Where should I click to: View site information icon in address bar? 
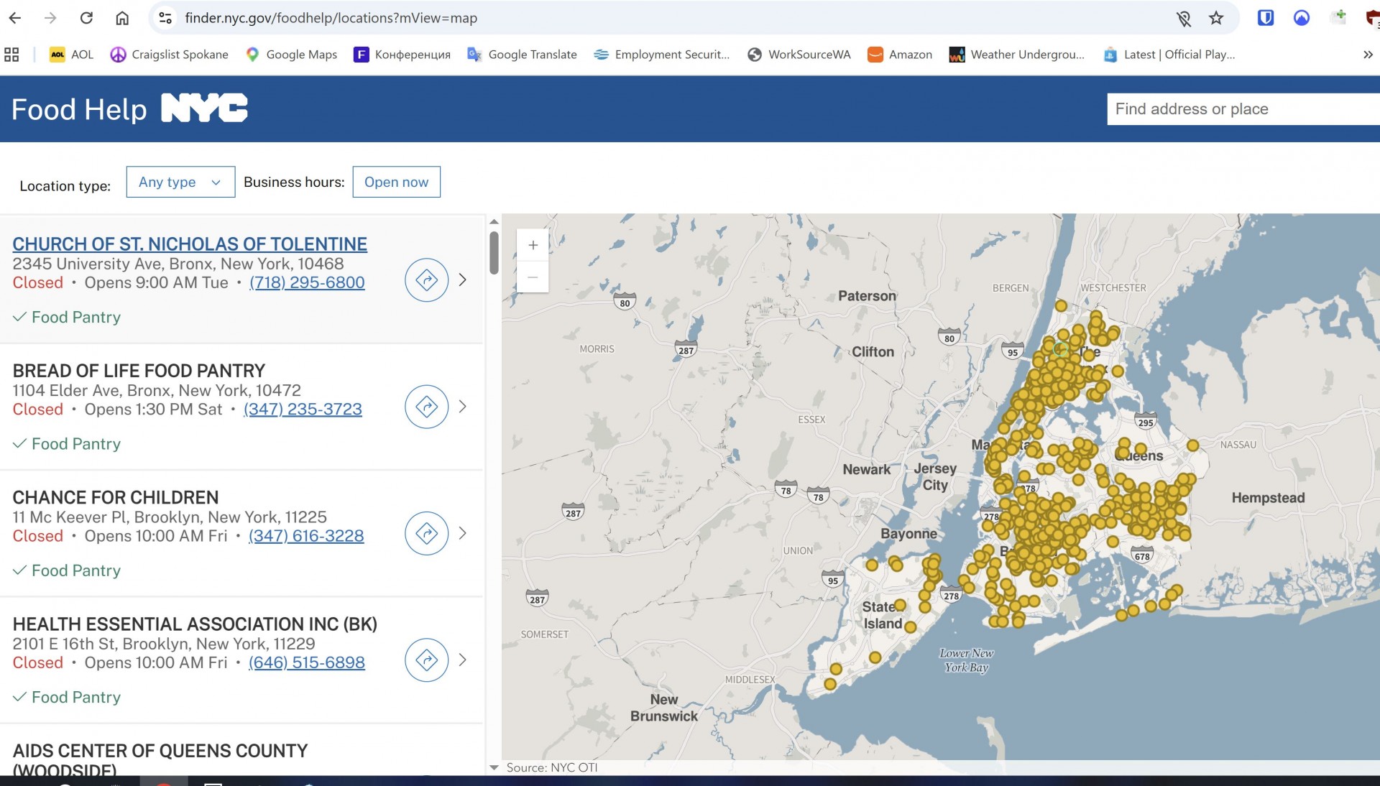[165, 18]
